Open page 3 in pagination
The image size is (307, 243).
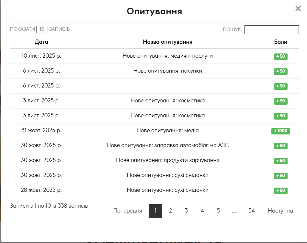pos(186,211)
